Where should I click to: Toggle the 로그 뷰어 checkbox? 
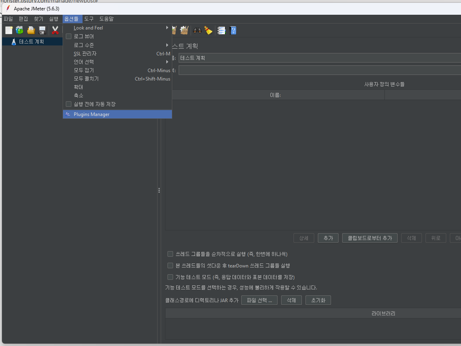69,36
